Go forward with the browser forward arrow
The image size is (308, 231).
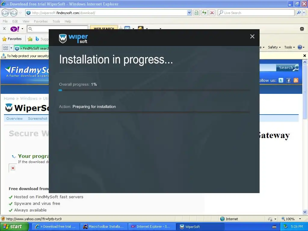(14, 13)
